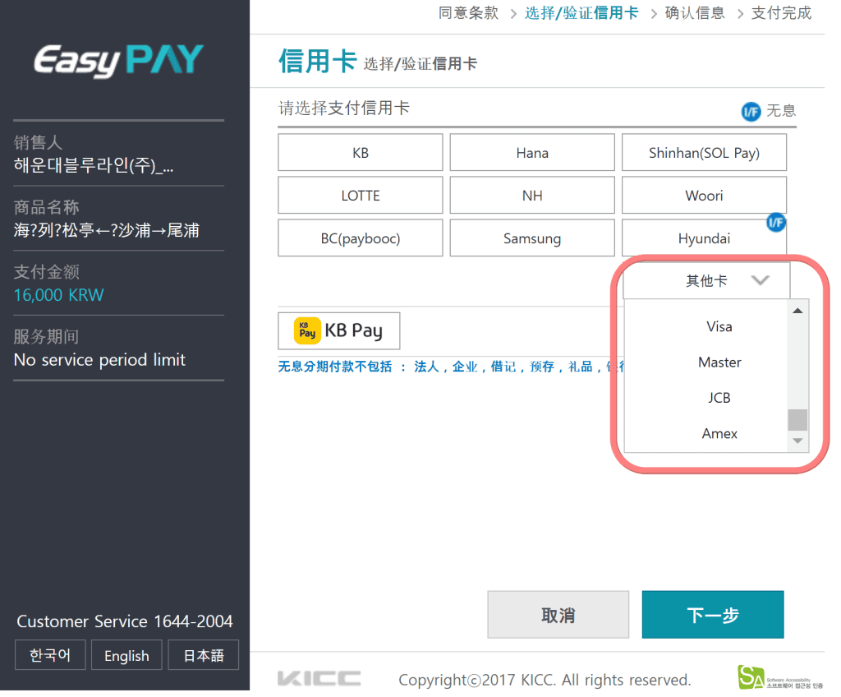Click the I/F 无息 legend icon

point(751,112)
